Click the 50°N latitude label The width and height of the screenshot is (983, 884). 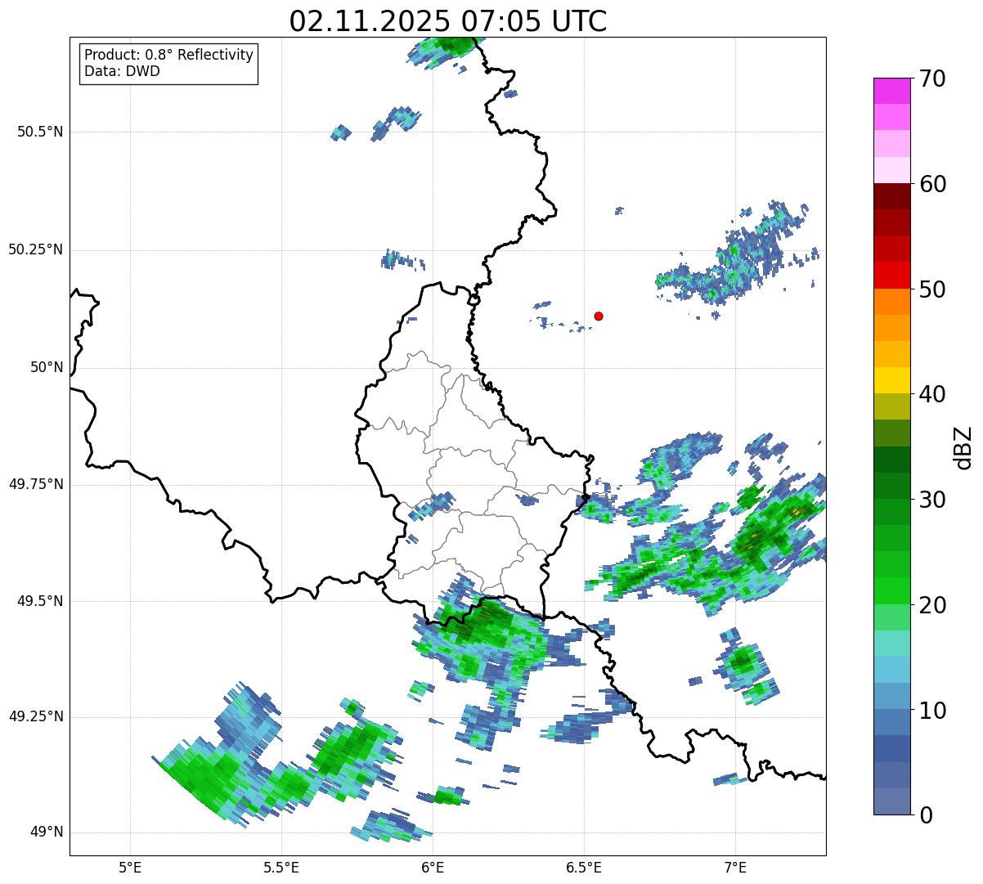[47, 367]
